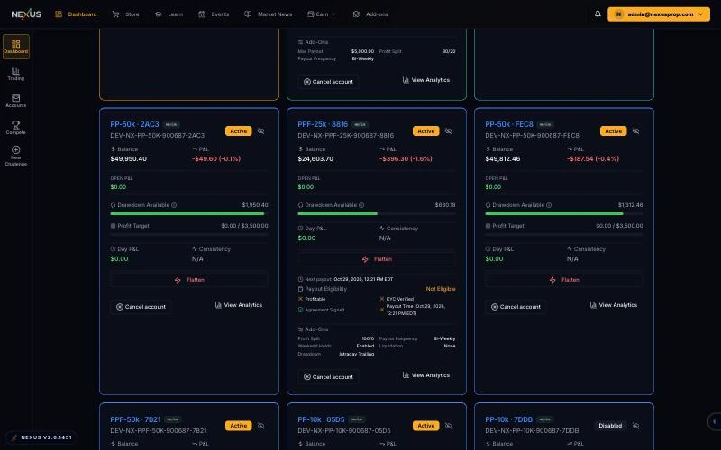This screenshot has height=450, width=721.
Task: Cancel account PP-50k FEC8
Action: (516, 307)
